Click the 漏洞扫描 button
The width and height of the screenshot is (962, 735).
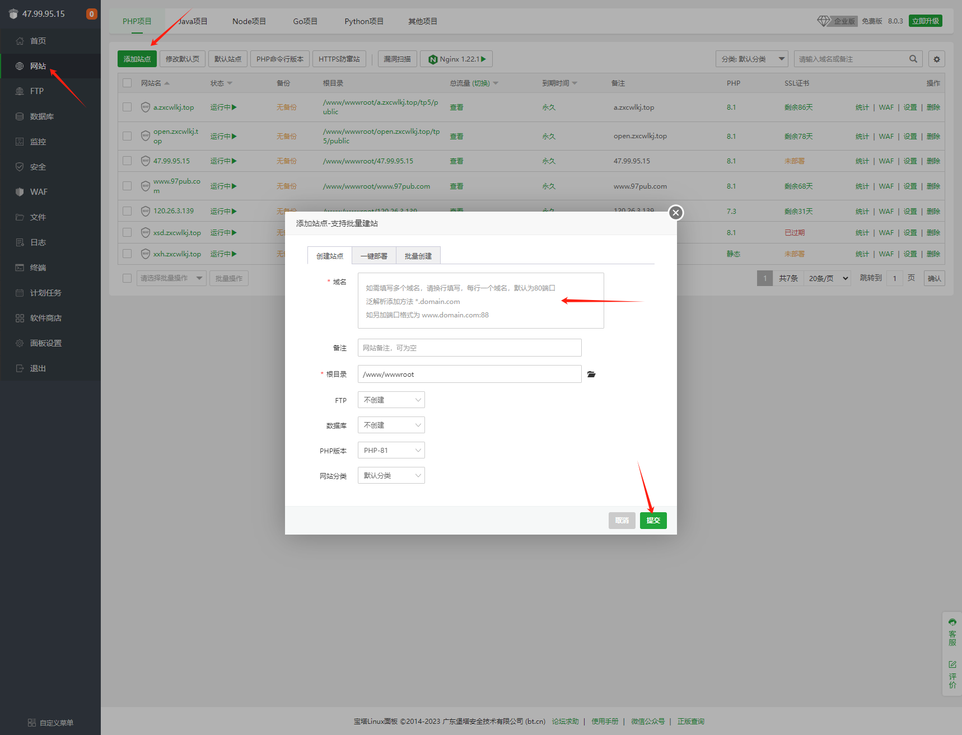click(397, 59)
